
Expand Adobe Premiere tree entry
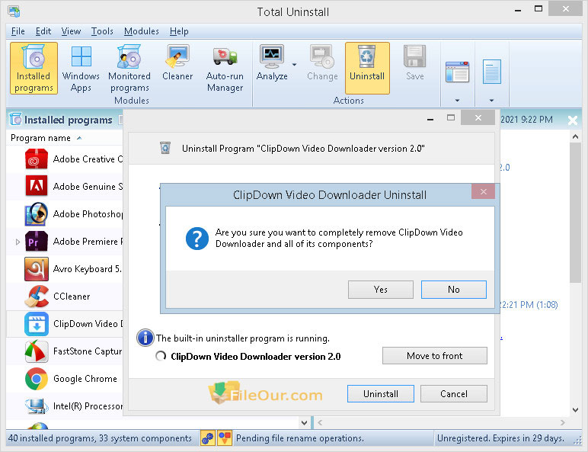pos(18,242)
